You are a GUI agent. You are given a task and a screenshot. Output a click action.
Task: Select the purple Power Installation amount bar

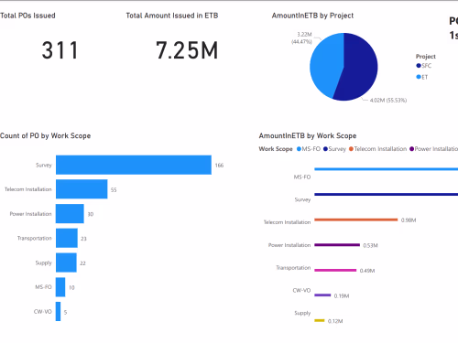[x=337, y=245]
